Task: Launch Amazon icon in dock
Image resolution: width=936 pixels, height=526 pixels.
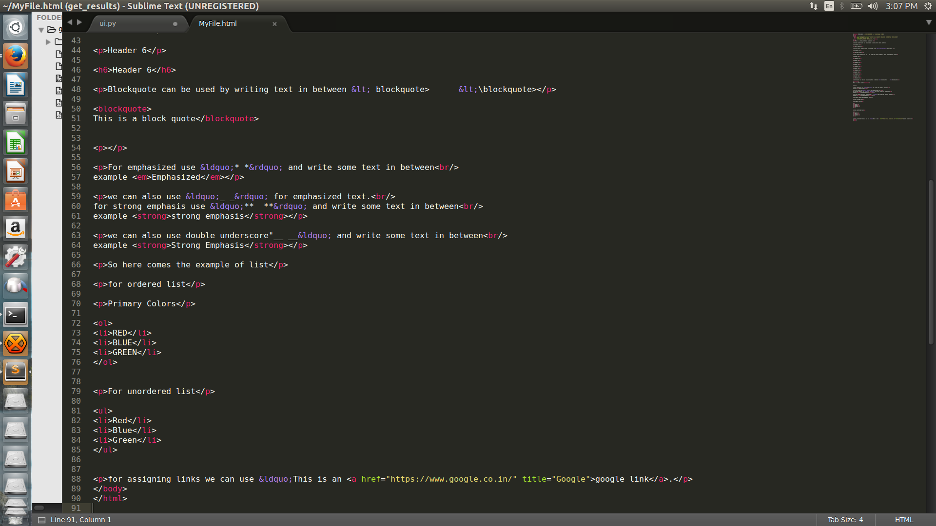Action: (16, 229)
